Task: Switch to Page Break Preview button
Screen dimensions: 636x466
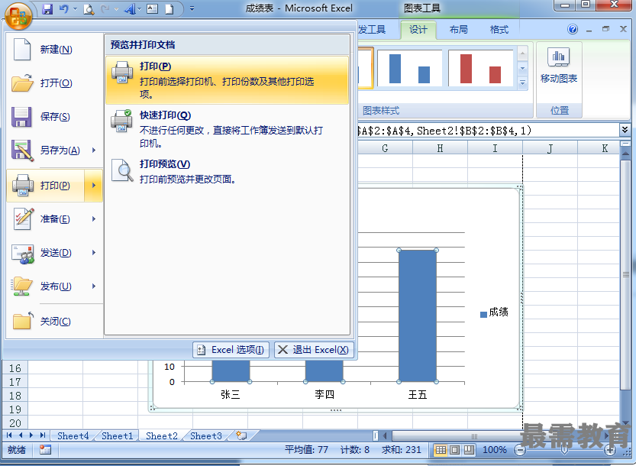Action: (x=469, y=450)
